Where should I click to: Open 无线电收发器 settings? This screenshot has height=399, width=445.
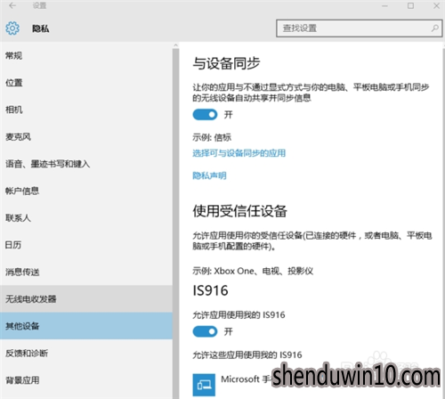[86, 298]
